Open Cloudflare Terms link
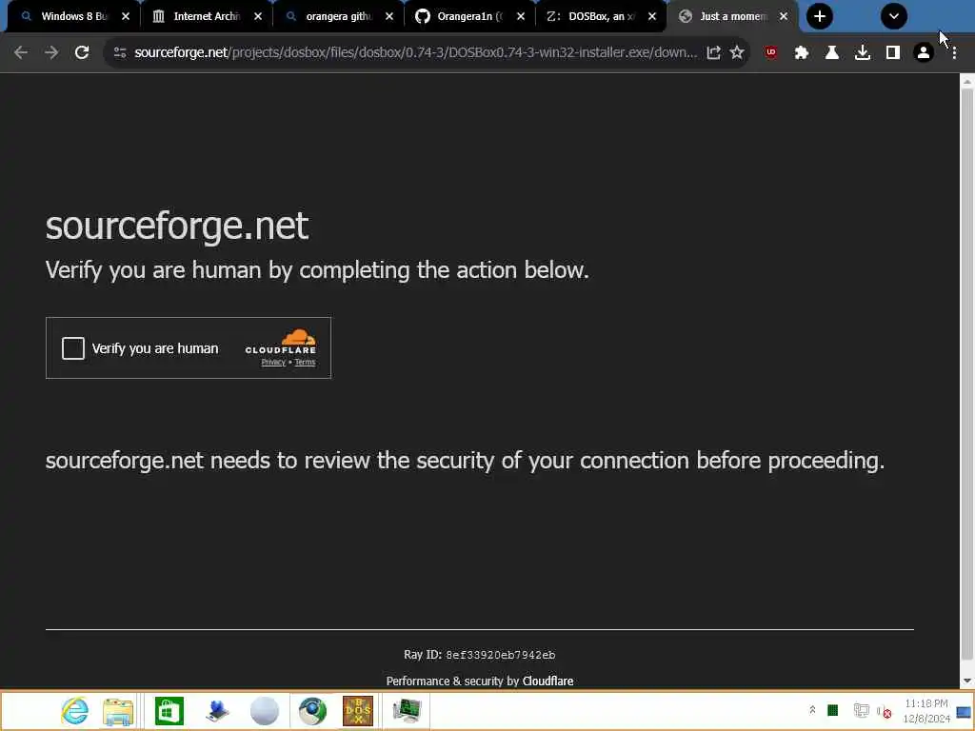Viewport: 975px width, 731px height. pyautogui.click(x=305, y=363)
